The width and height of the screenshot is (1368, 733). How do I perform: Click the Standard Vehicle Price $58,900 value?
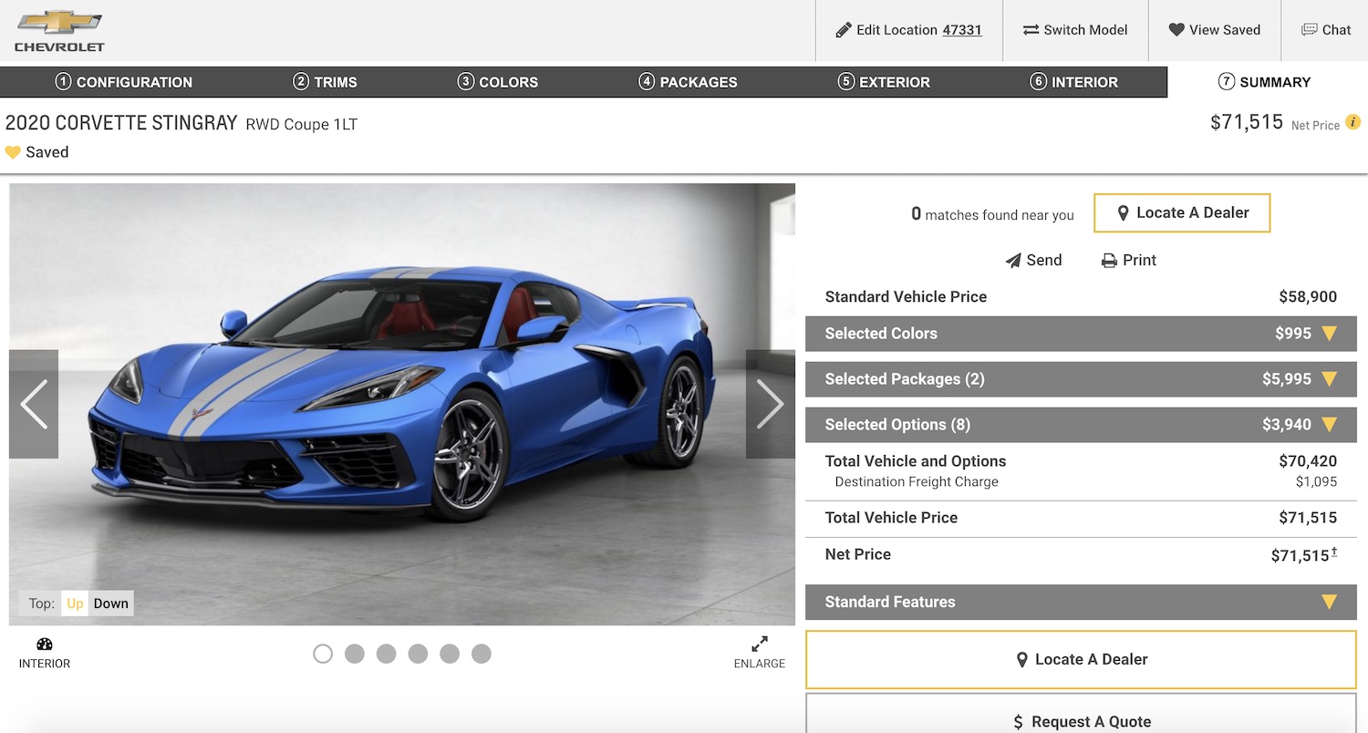point(1308,297)
